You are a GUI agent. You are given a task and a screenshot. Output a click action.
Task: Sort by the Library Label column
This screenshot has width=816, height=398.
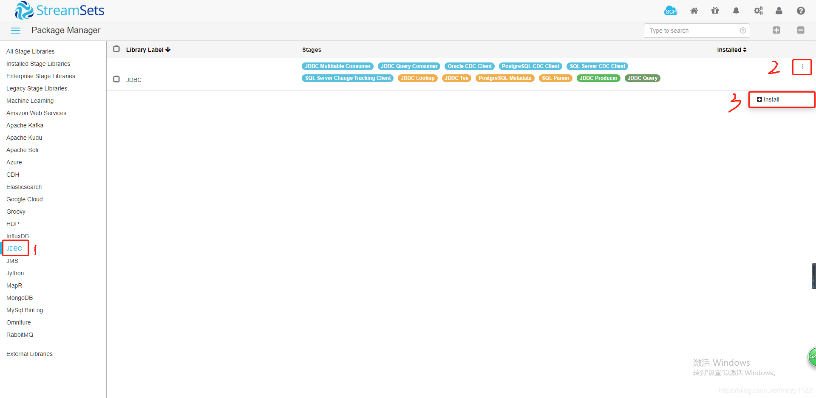pyautogui.click(x=148, y=50)
